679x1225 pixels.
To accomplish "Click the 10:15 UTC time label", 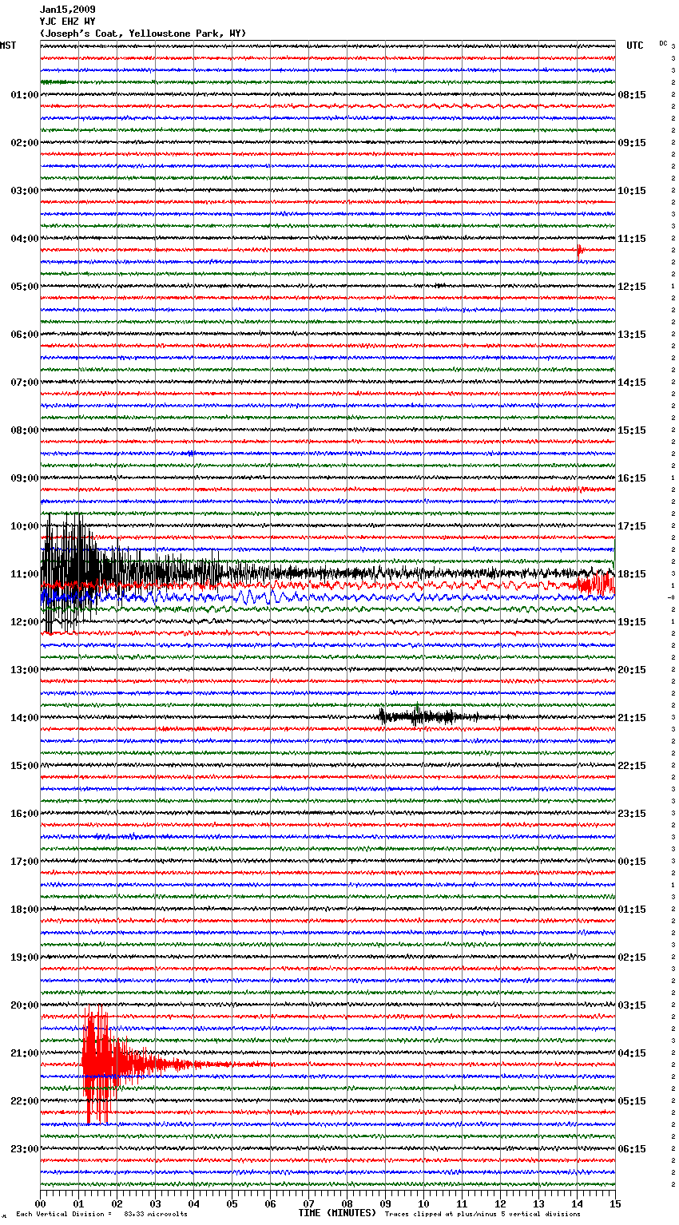I will coord(632,191).
